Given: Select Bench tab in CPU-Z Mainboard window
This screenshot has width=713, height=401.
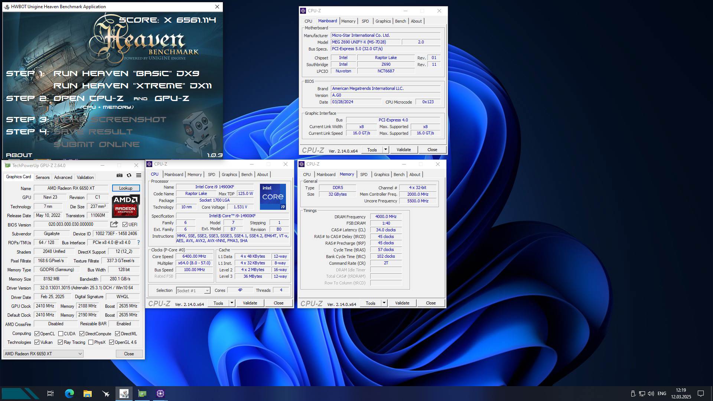Looking at the screenshot, I should (x=400, y=21).
